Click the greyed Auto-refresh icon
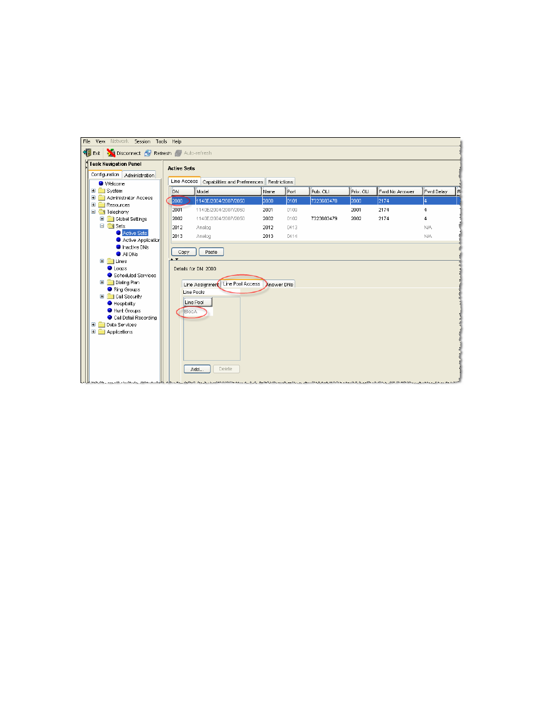545x706 pixels. (x=178, y=153)
